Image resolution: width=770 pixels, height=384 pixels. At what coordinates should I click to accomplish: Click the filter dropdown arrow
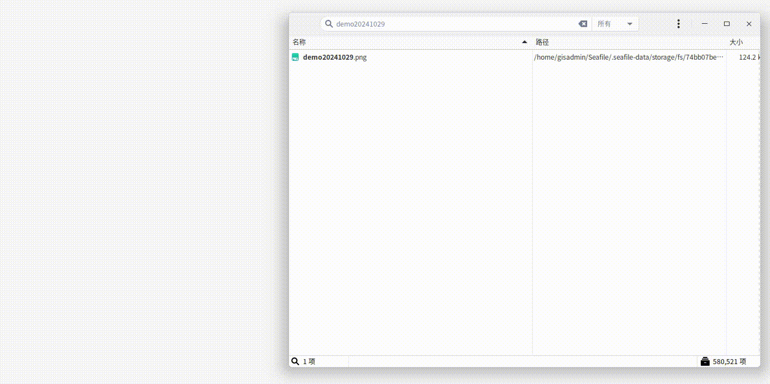click(x=630, y=24)
